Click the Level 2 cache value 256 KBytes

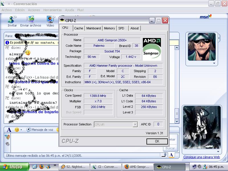(x=149, y=107)
